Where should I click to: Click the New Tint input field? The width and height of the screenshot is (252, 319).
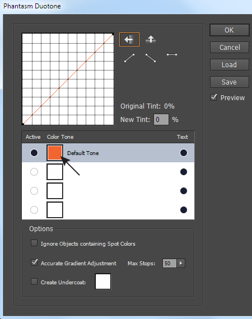161,119
